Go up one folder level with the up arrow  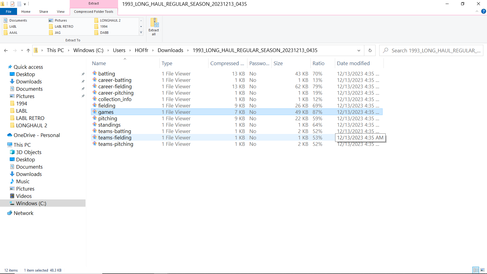click(x=28, y=51)
